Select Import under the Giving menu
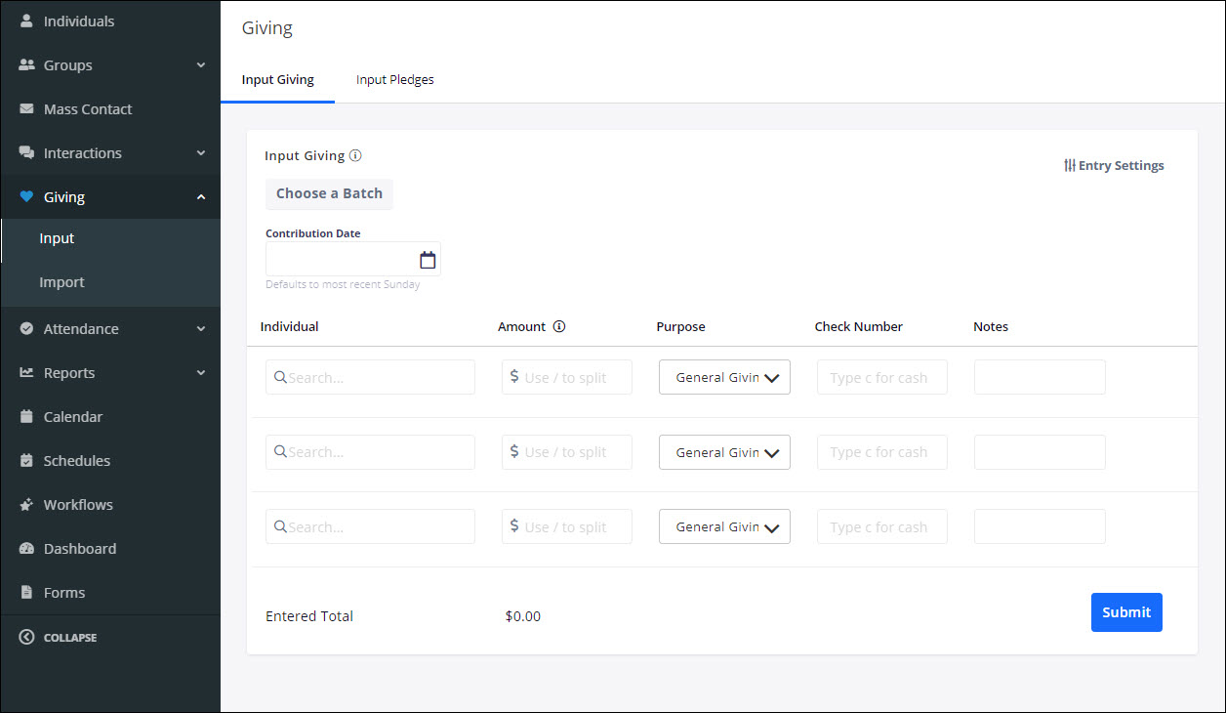 click(x=61, y=282)
